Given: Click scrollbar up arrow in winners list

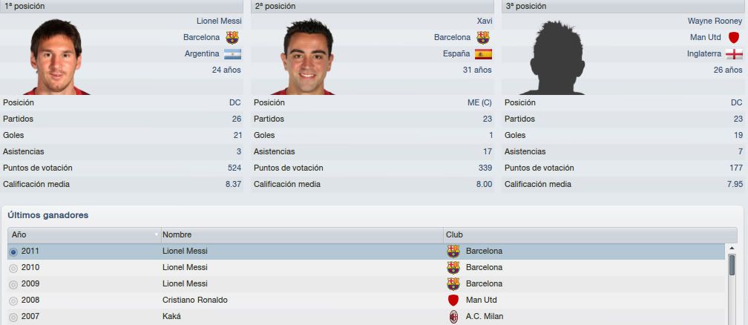Looking at the screenshot, I should (x=732, y=249).
